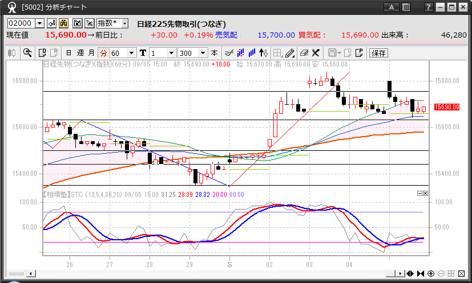
Task: Click the help question mark button
Action: coord(429,7)
